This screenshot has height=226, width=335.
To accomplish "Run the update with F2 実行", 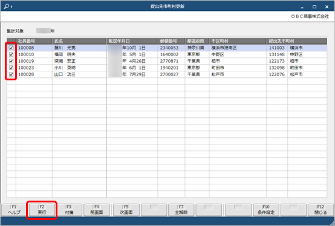I will (42, 210).
